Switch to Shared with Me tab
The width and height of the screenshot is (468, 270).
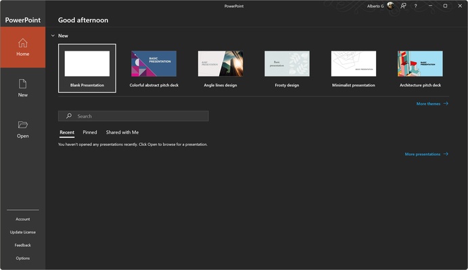(122, 132)
